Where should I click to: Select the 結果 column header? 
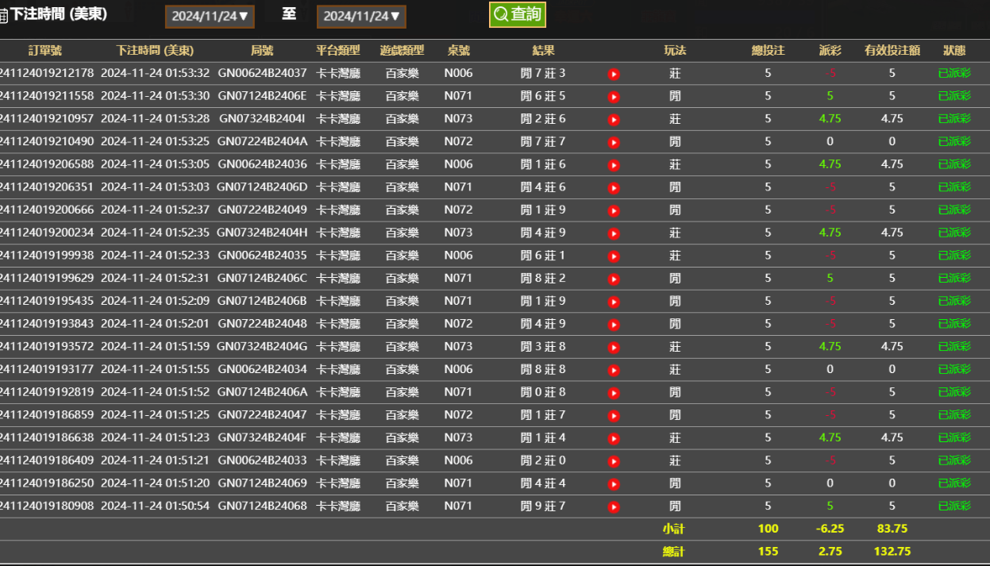543,50
